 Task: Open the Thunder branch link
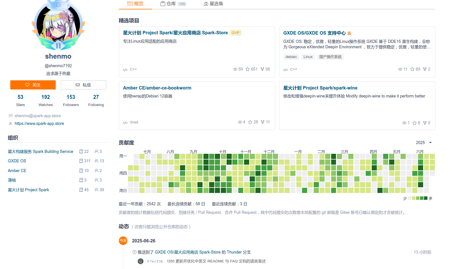[x=234, y=252]
